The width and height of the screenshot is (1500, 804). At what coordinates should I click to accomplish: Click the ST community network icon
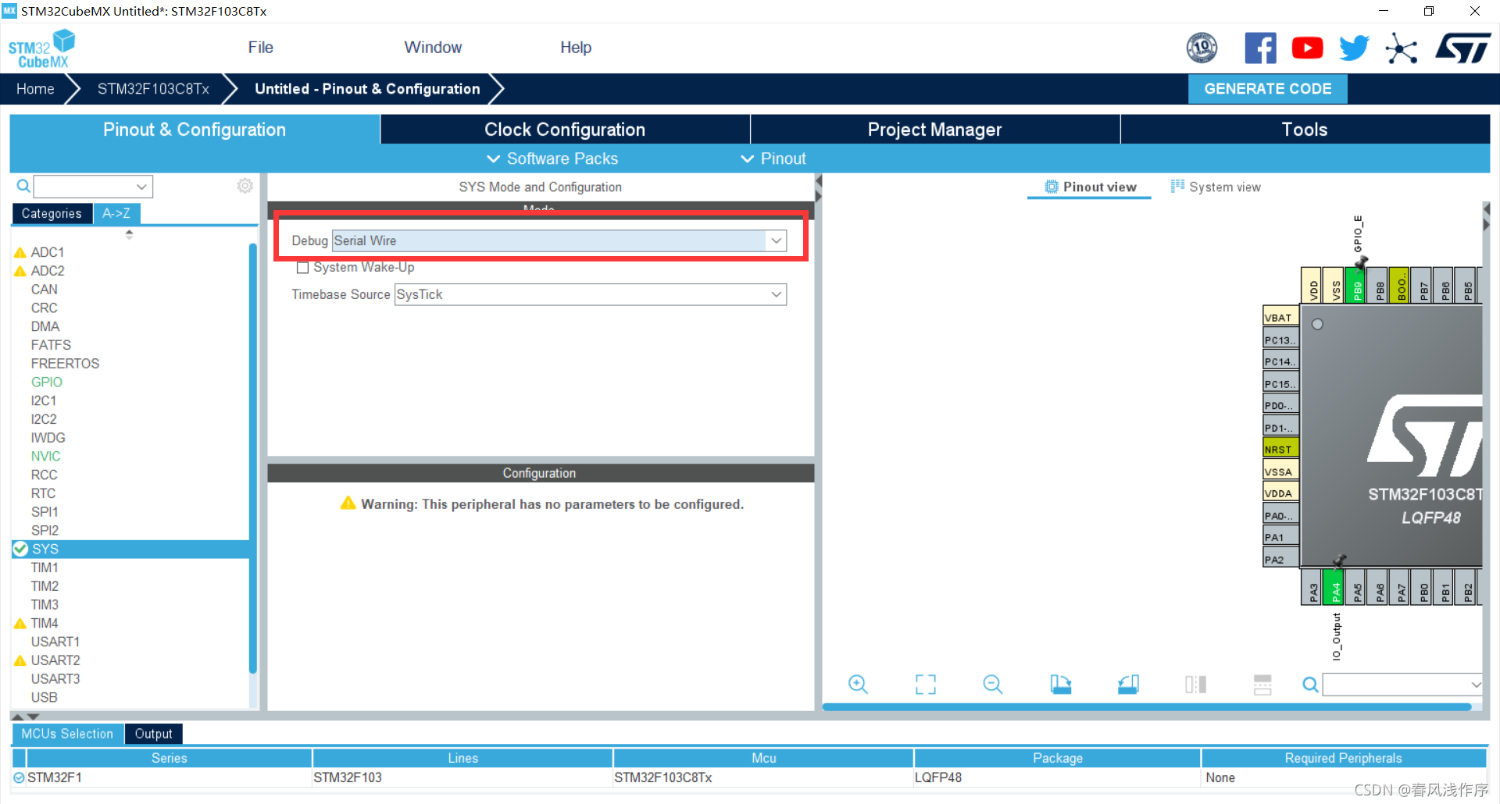(1401, 49)
